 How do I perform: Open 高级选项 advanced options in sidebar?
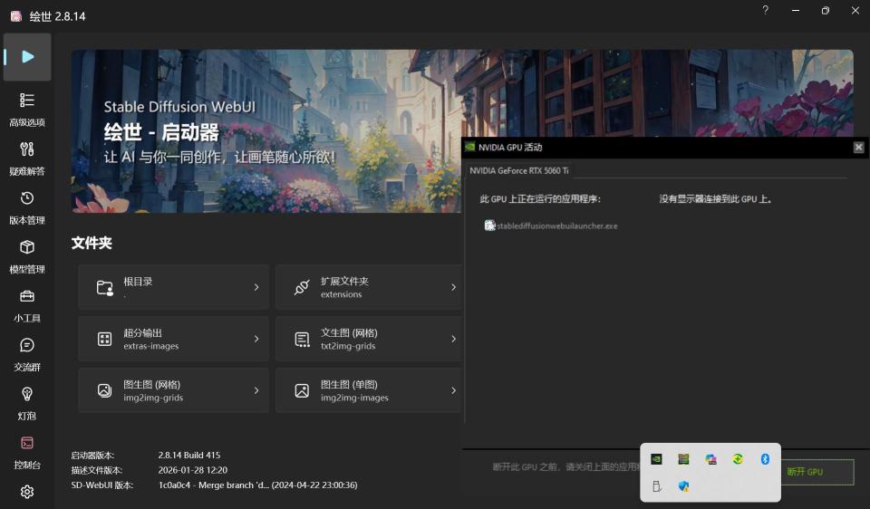pos(27,110)
